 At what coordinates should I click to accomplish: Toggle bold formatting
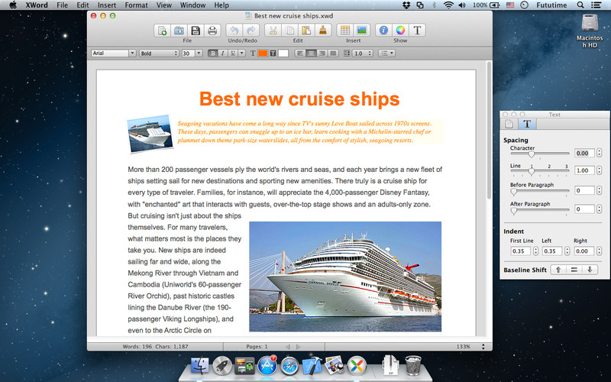(x=212, y=53)
